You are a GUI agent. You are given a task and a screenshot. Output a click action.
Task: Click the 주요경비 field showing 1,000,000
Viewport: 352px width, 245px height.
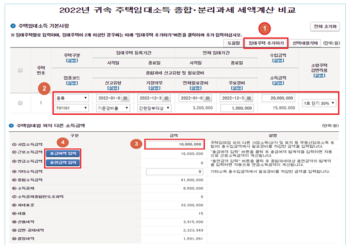(x=237, y=108)
